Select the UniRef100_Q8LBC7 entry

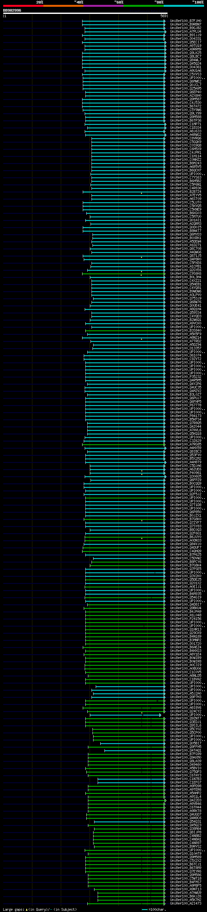185,56
